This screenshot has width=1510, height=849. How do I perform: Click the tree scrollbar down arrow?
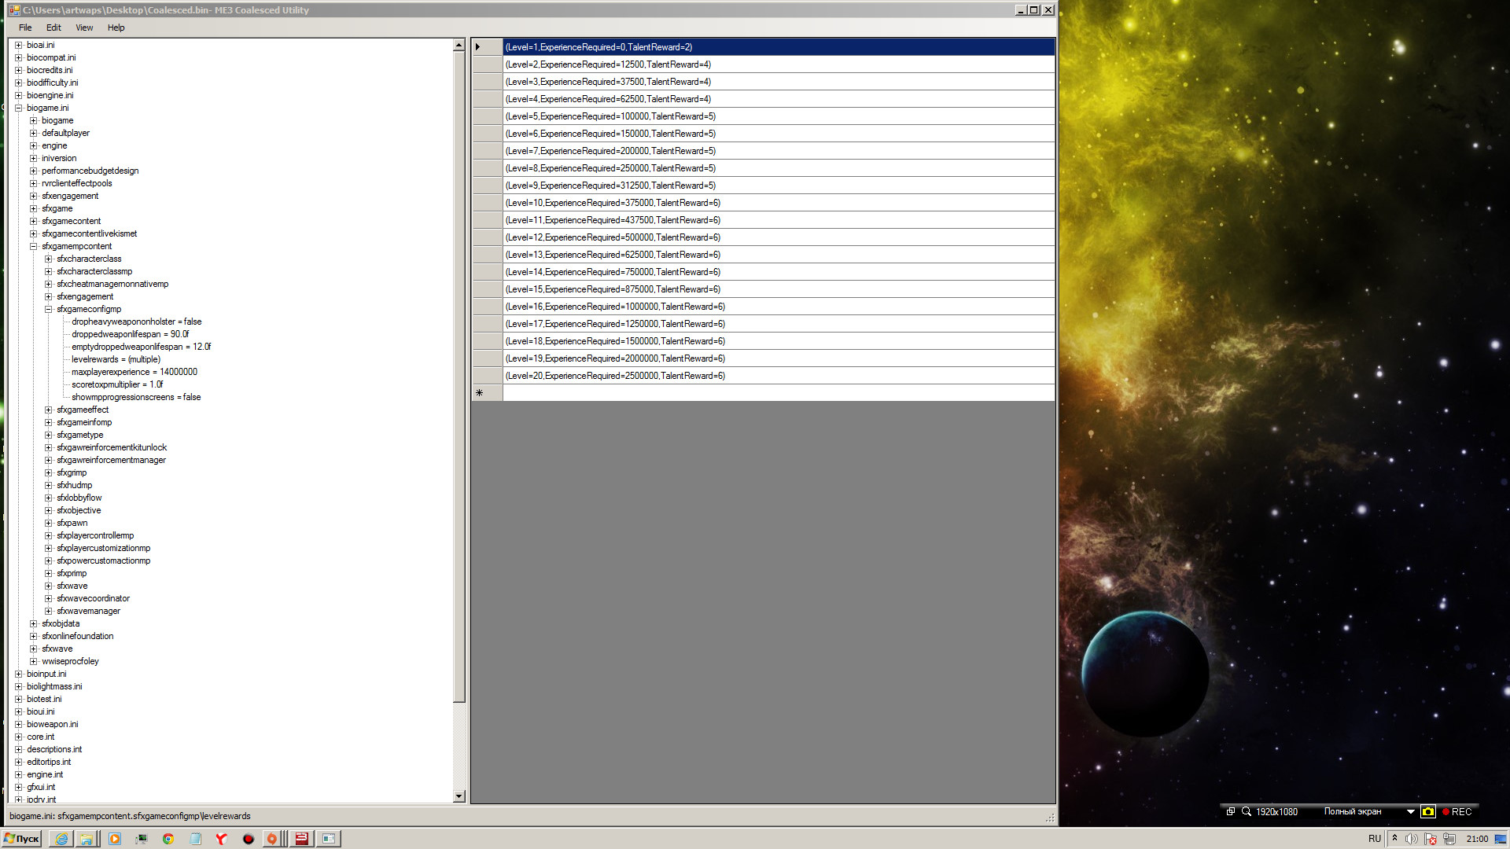tap(459, 796)
